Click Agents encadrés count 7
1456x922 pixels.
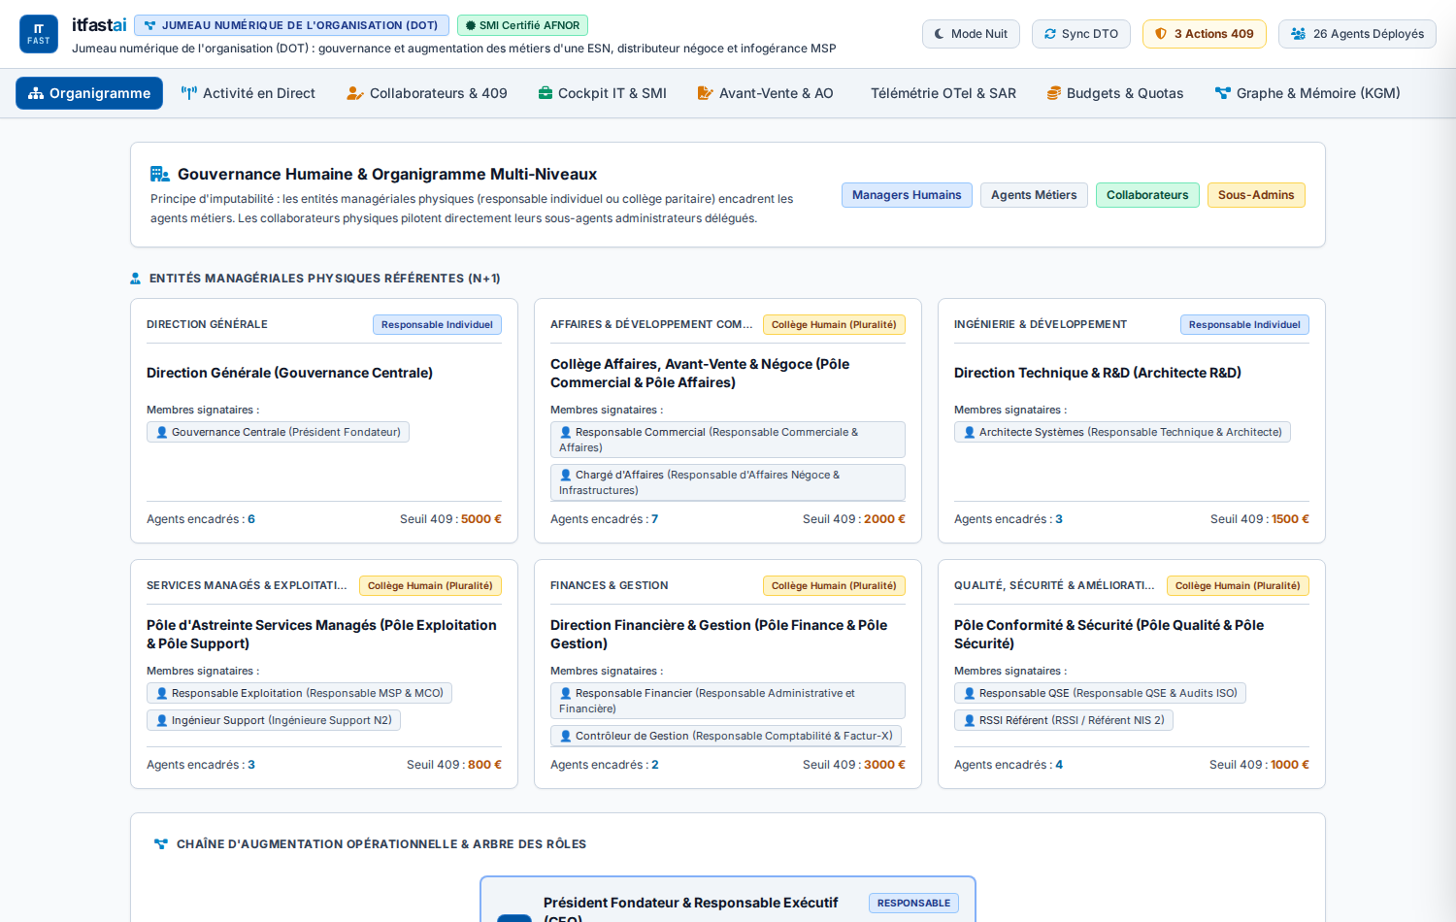click(x=654, y=519)
